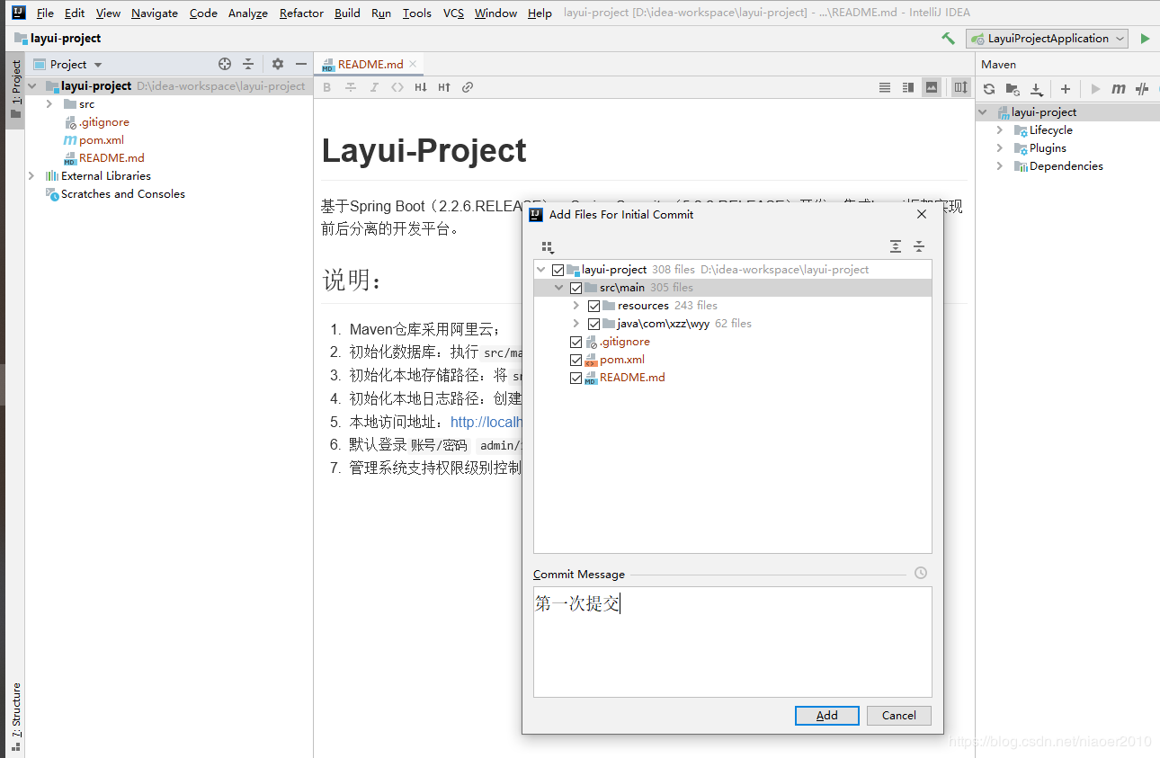1160x758 pixels.
Task: Select the README.md editor tab
Action: coord(370,64)
